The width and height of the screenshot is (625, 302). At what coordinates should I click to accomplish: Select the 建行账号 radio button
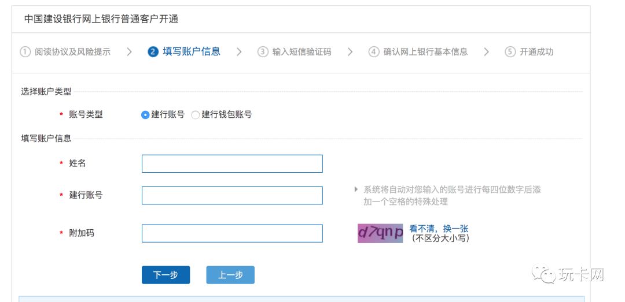click(x=145, y=115)
